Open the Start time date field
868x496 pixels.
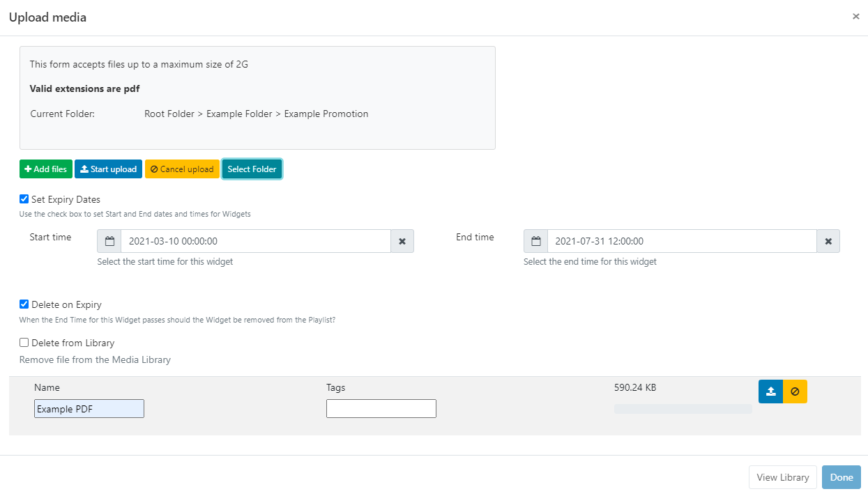(x=255, y=241)
